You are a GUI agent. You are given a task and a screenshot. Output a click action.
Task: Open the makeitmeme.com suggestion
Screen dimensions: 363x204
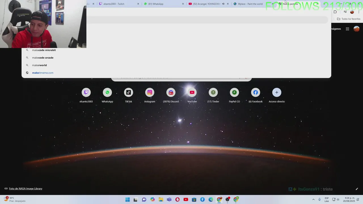(x=176, y=73)
